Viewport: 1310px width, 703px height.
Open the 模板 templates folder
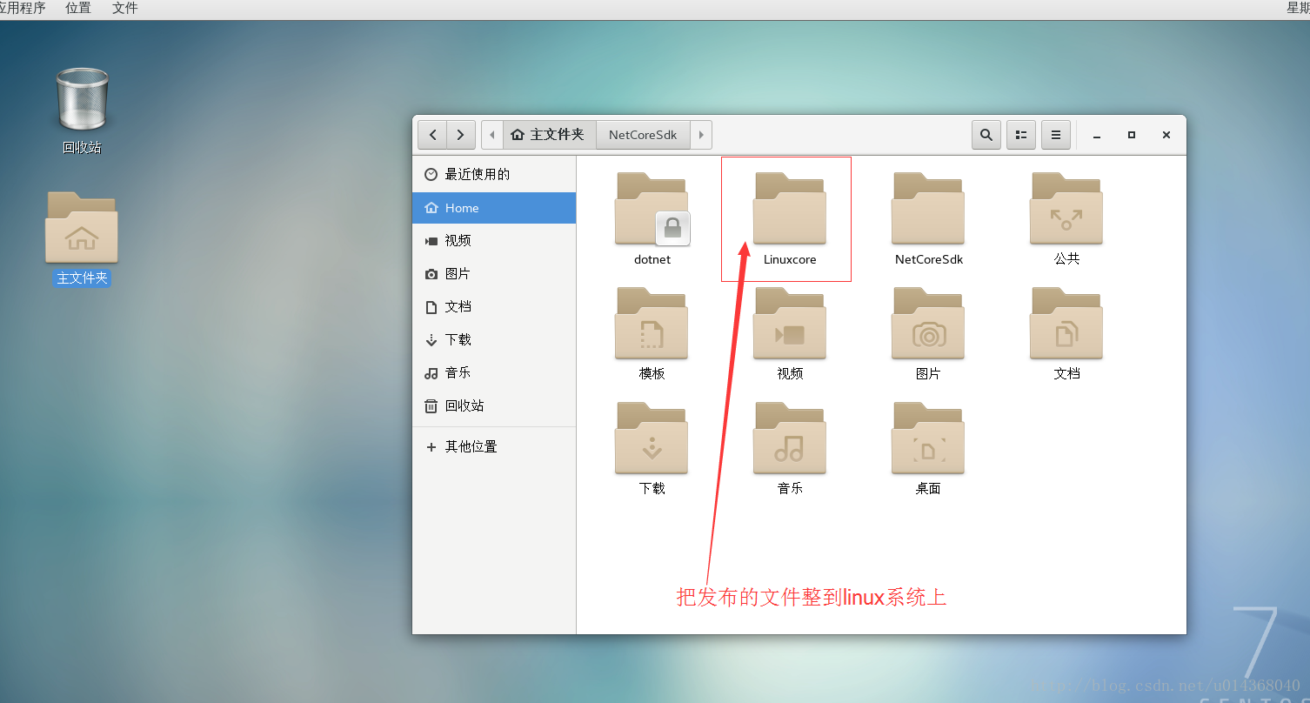point(652,326)
